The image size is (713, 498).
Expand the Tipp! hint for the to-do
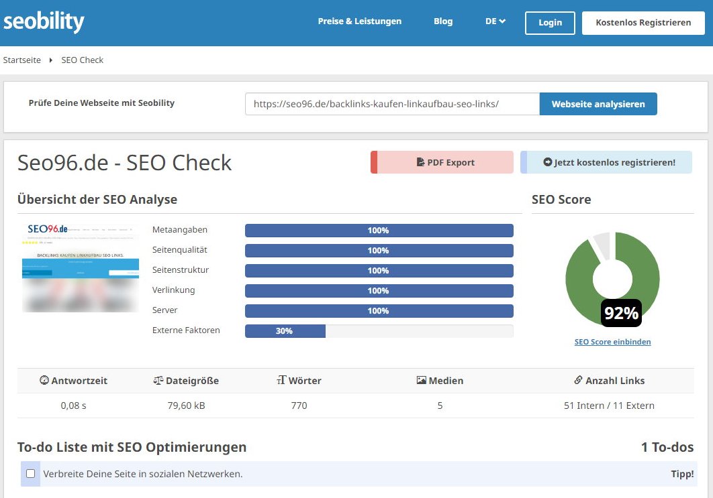(x=682, y=474)
